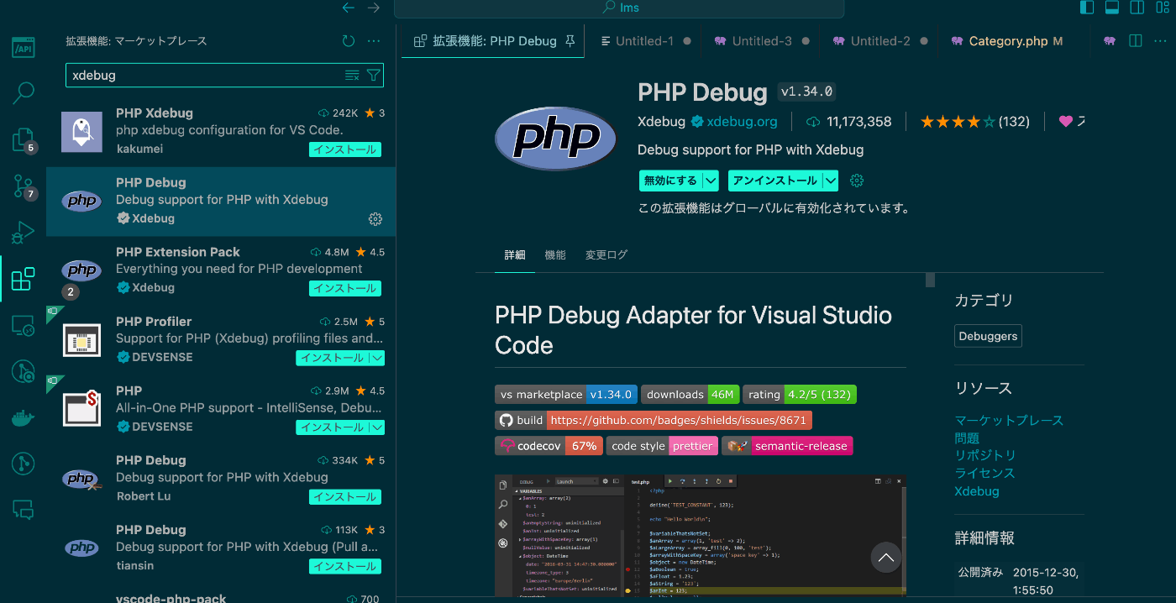Refresh the extensions marketplace list
Viewport: 1176px width, 603px height.
click(x=349, y=40)
